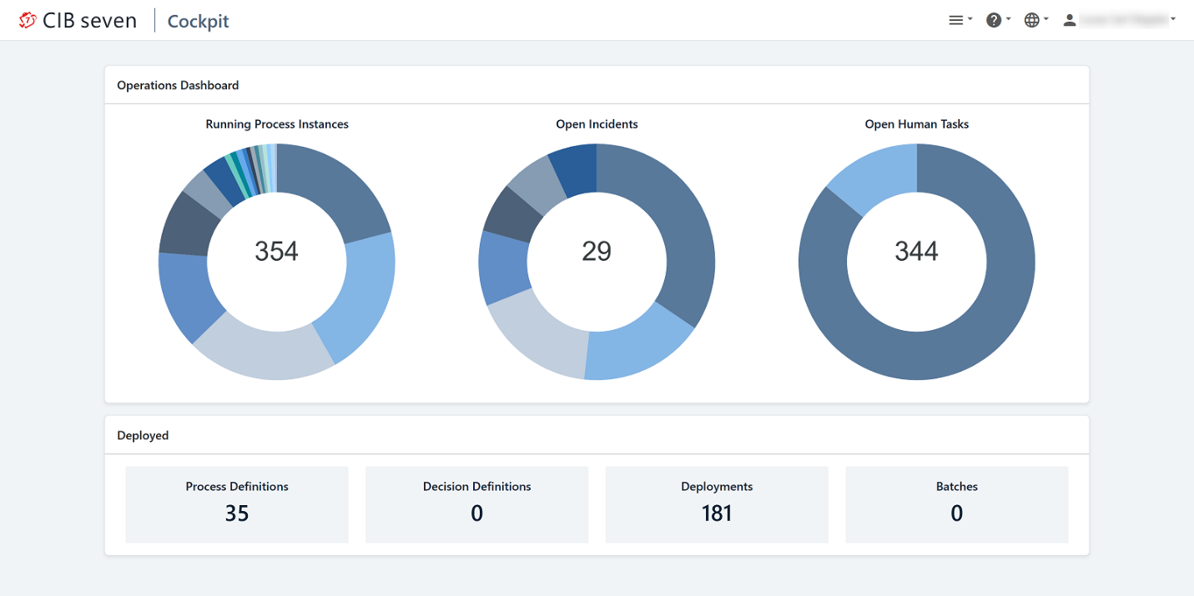Click the Decision Definitions counter tile
The height and width of the screenshot is (596, 1194).
tap(476, 503)
